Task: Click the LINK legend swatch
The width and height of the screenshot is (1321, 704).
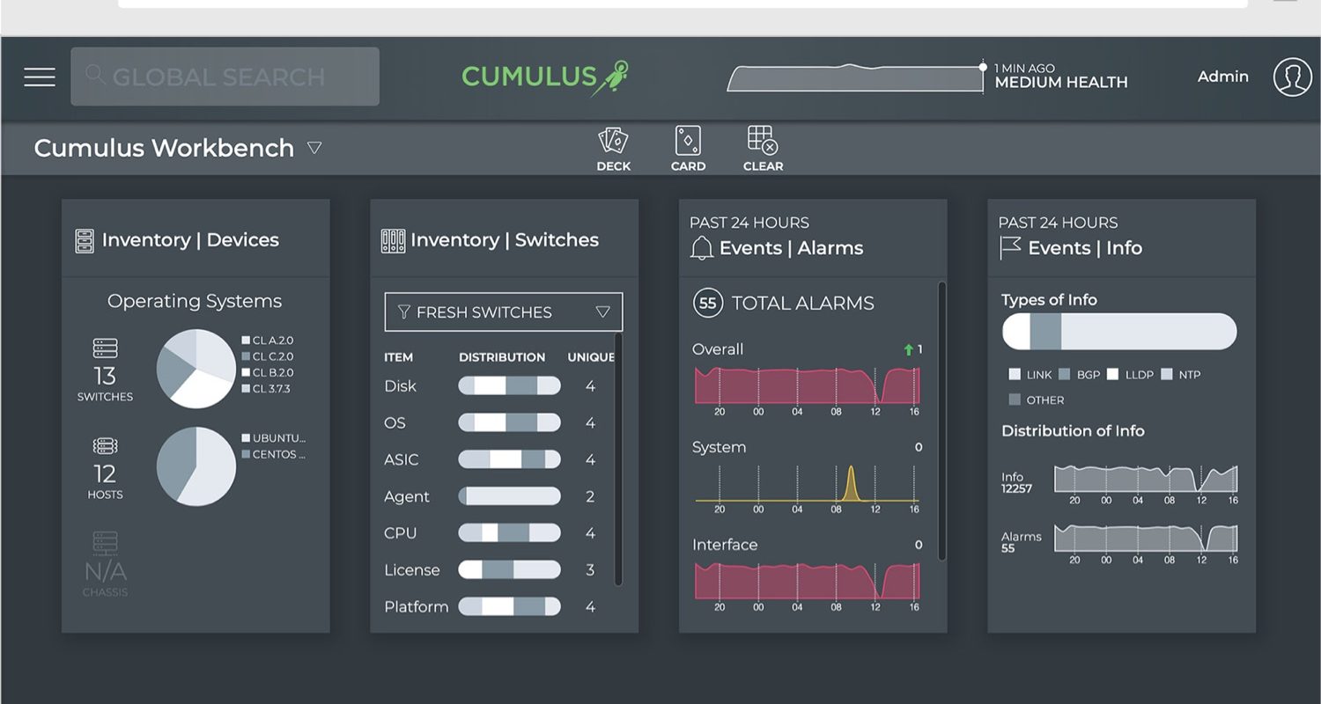Action: (1015, 374)
